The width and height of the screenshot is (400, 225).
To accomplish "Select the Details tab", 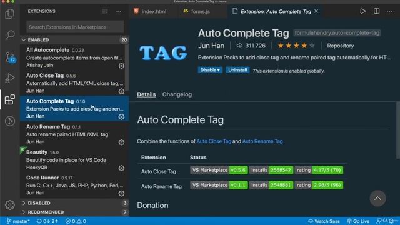I will (x=146, y=94).
